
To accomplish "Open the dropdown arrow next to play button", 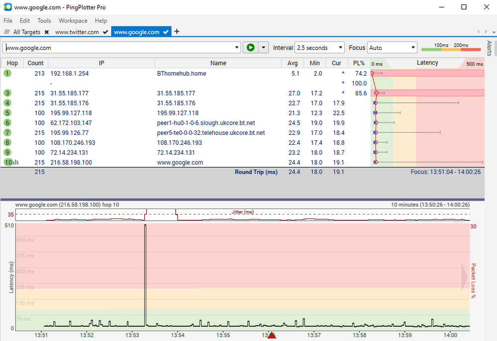I will point(263,48).
